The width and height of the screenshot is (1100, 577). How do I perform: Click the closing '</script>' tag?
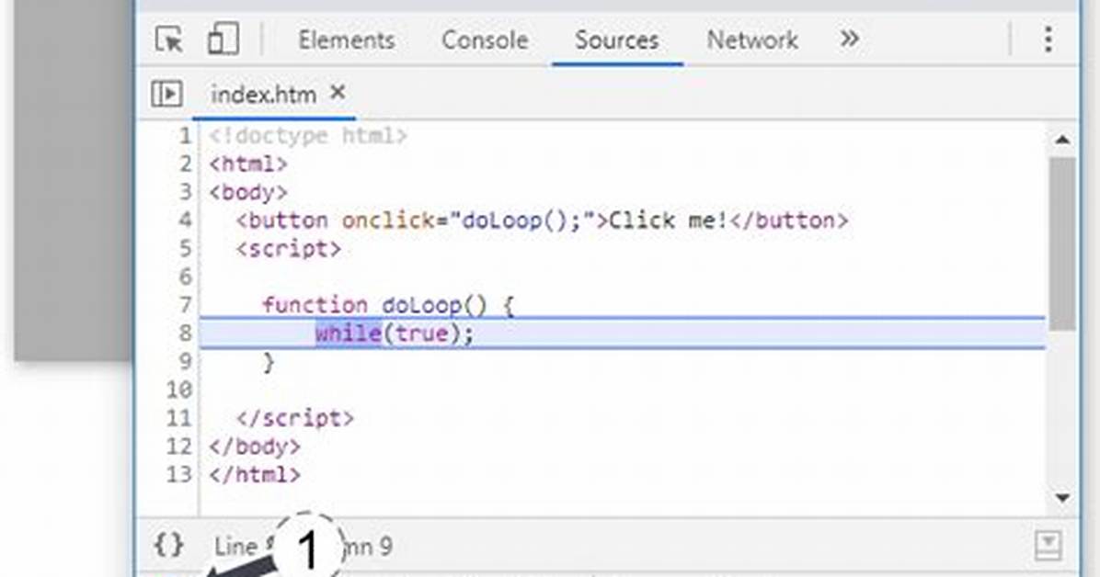(x=294, y=419)
